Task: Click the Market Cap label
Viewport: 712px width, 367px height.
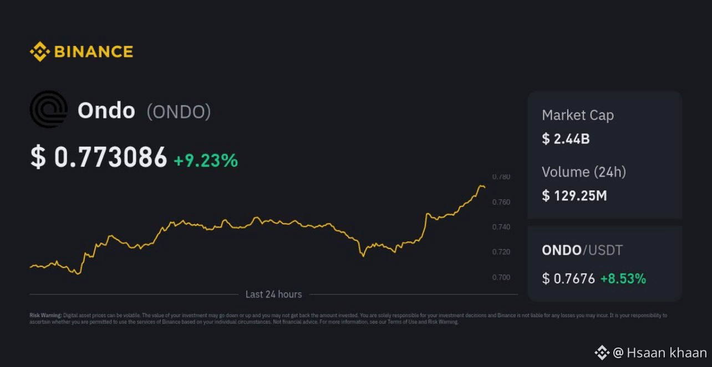Action: (x=578, y=115)
